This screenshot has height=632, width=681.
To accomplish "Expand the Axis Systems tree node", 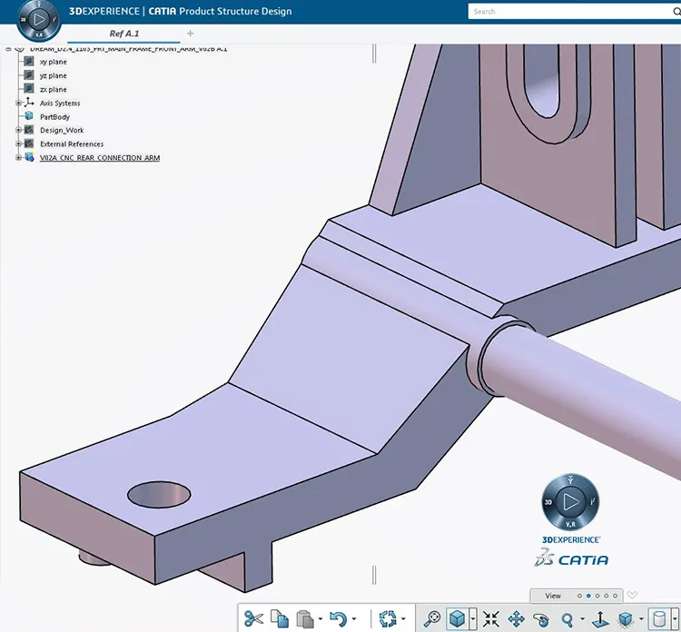I will (x=18, y=103).
